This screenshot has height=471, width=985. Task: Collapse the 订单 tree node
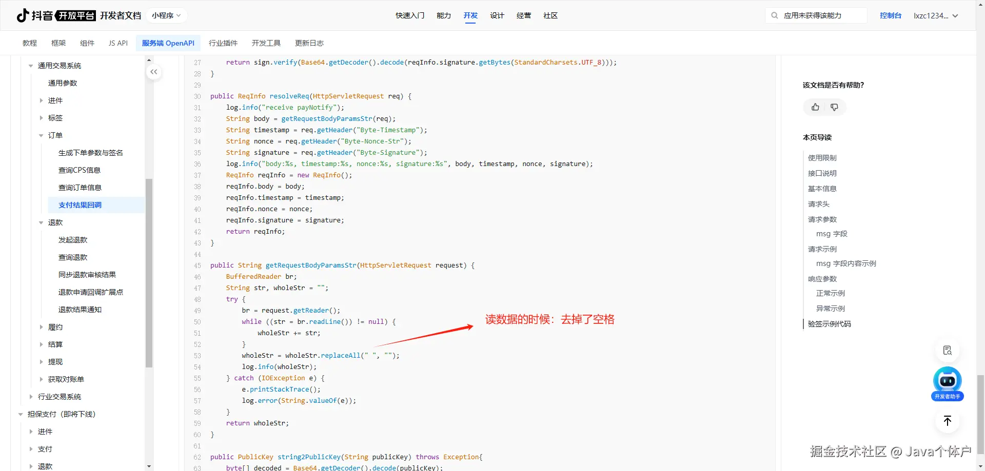[x=41, y=135]
